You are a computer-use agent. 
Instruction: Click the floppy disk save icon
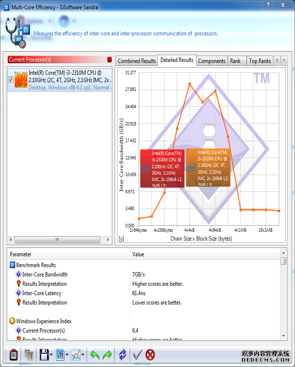44,355
